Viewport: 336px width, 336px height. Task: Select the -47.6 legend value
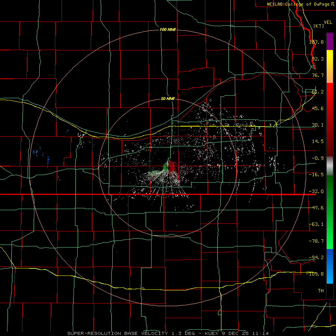(x=316, y=208)
